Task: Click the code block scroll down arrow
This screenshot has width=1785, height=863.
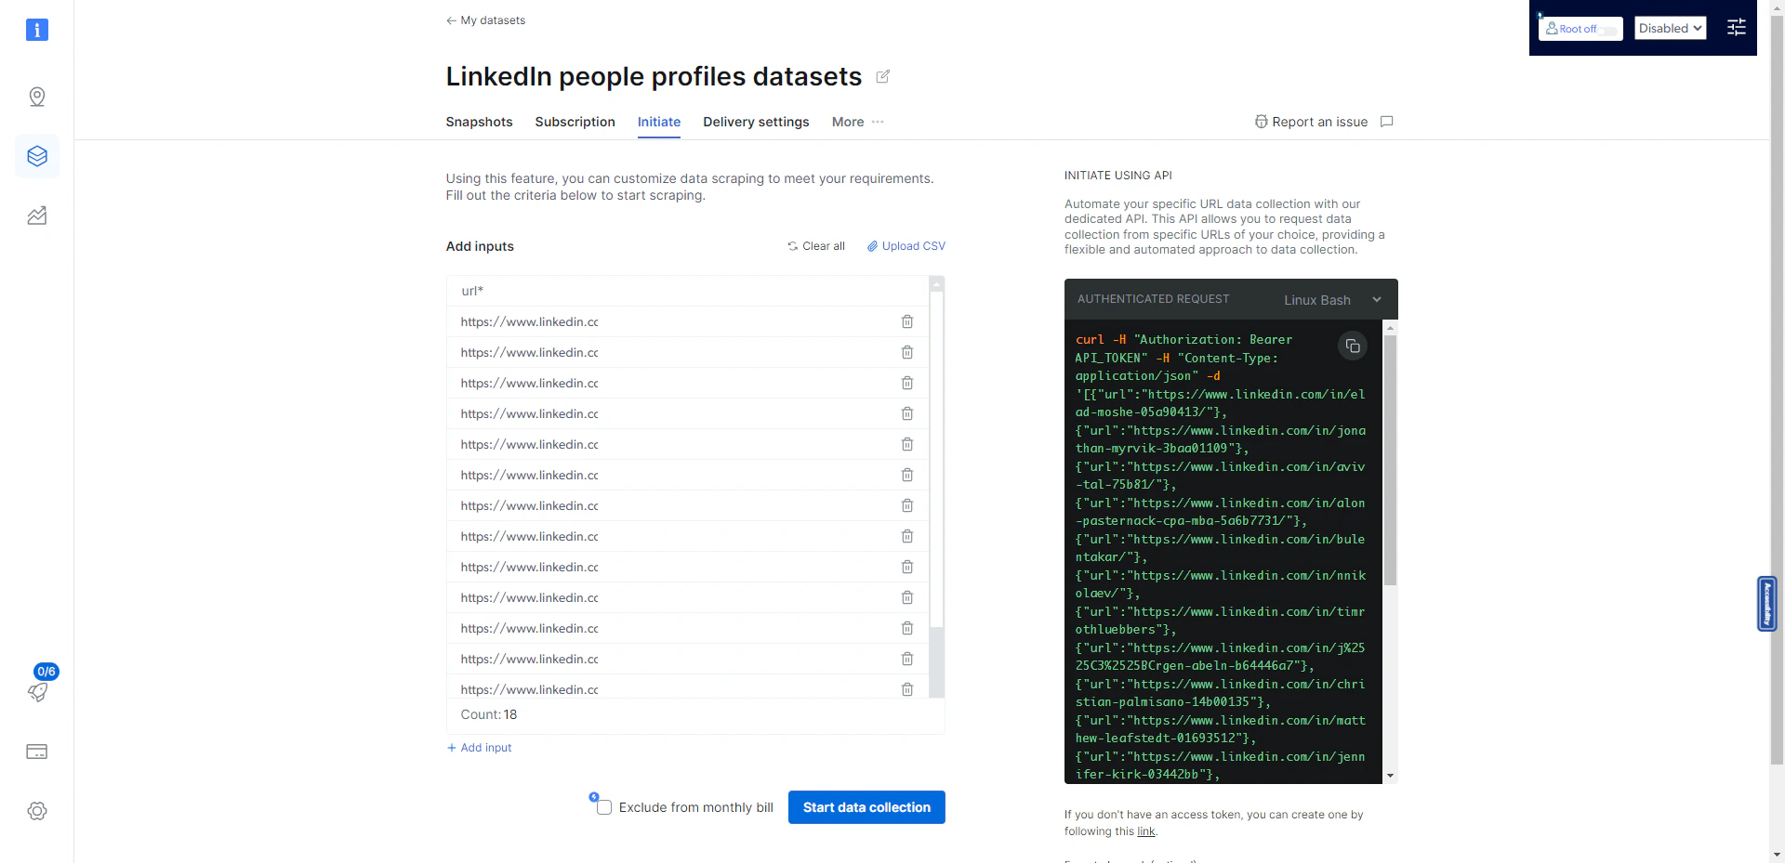Action: click(1390, 776)
